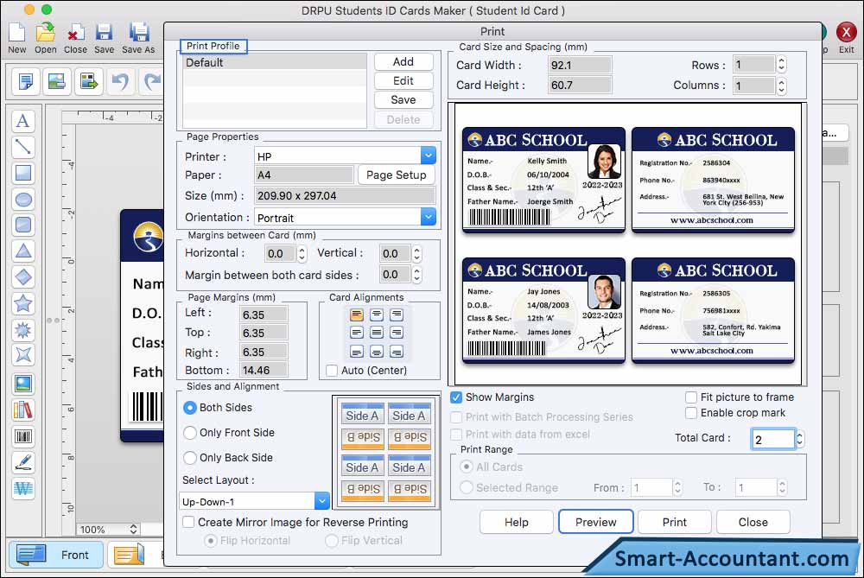Open the Library books icon
This screenshot has width=864, height=578.
[23, 410]
